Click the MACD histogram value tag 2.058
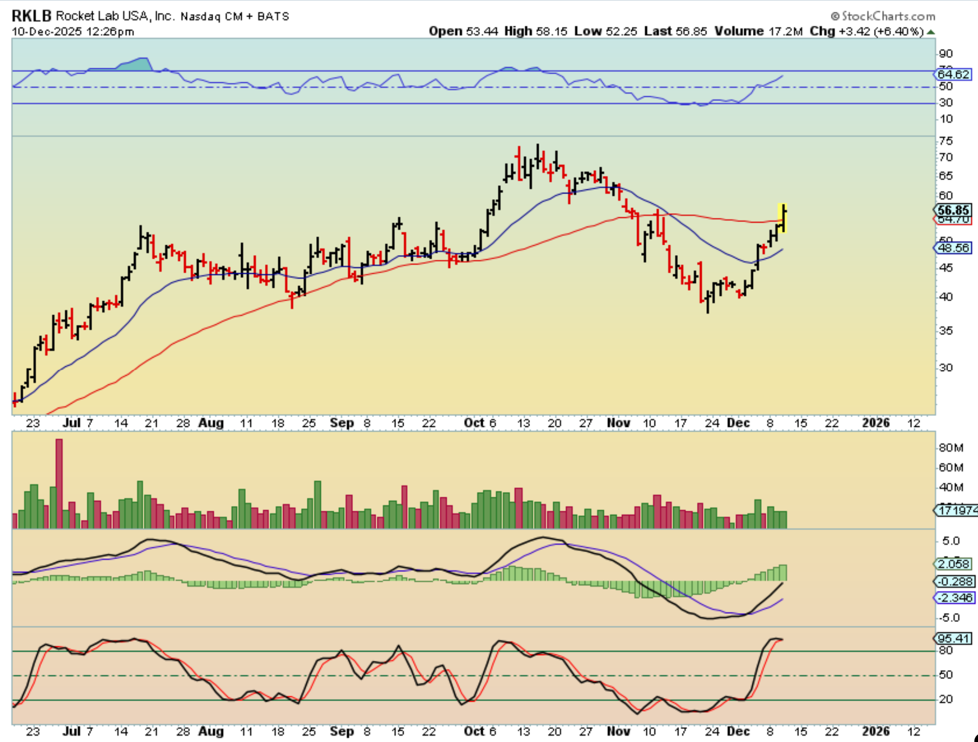 [x=953, y=564]
